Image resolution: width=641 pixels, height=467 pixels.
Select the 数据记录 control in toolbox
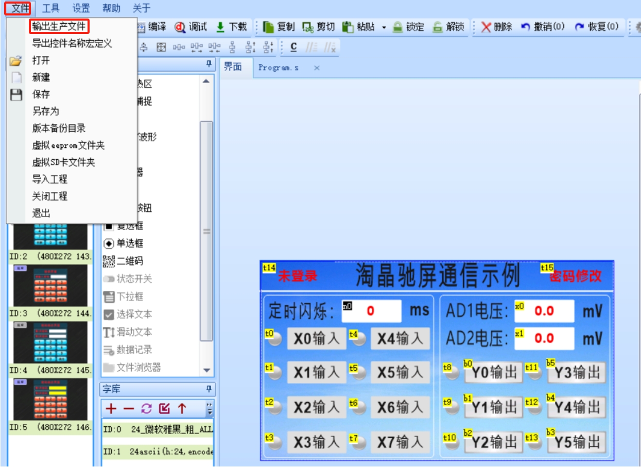pyautogui.click(x=128, y=350)
